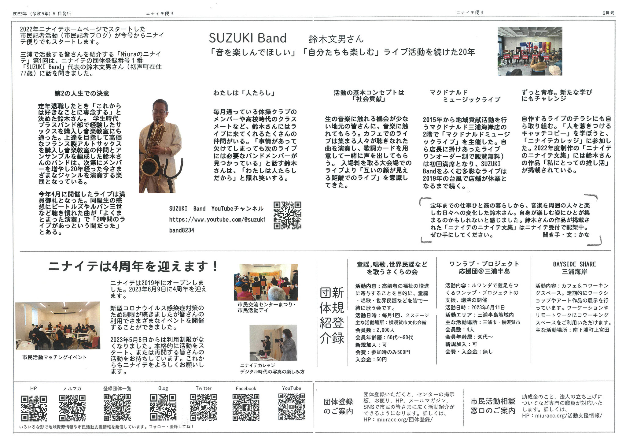Click the subheading マクドナルドミュージックライブ
This screenshot has height=443, width=626.
[x=465, y=96]
